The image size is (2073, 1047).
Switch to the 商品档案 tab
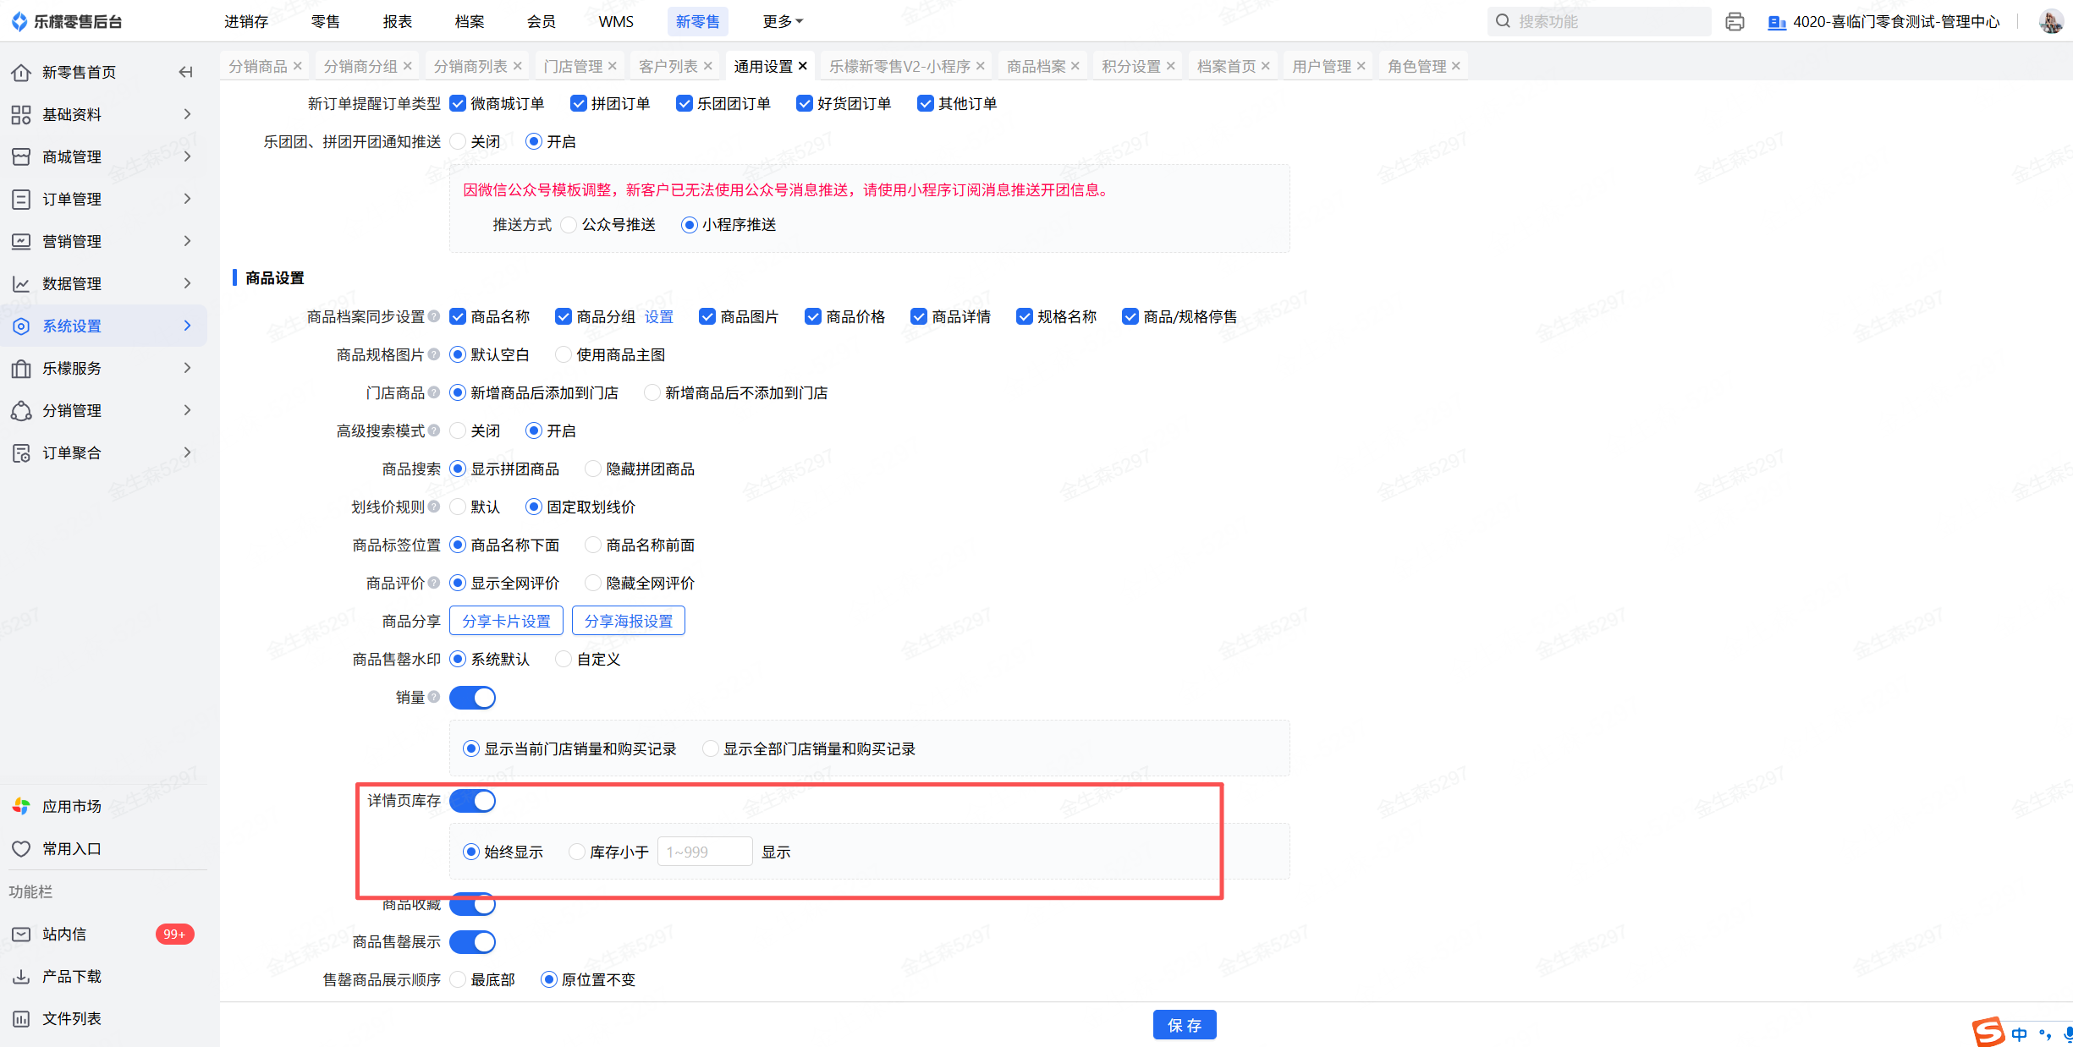point(1036,66)
